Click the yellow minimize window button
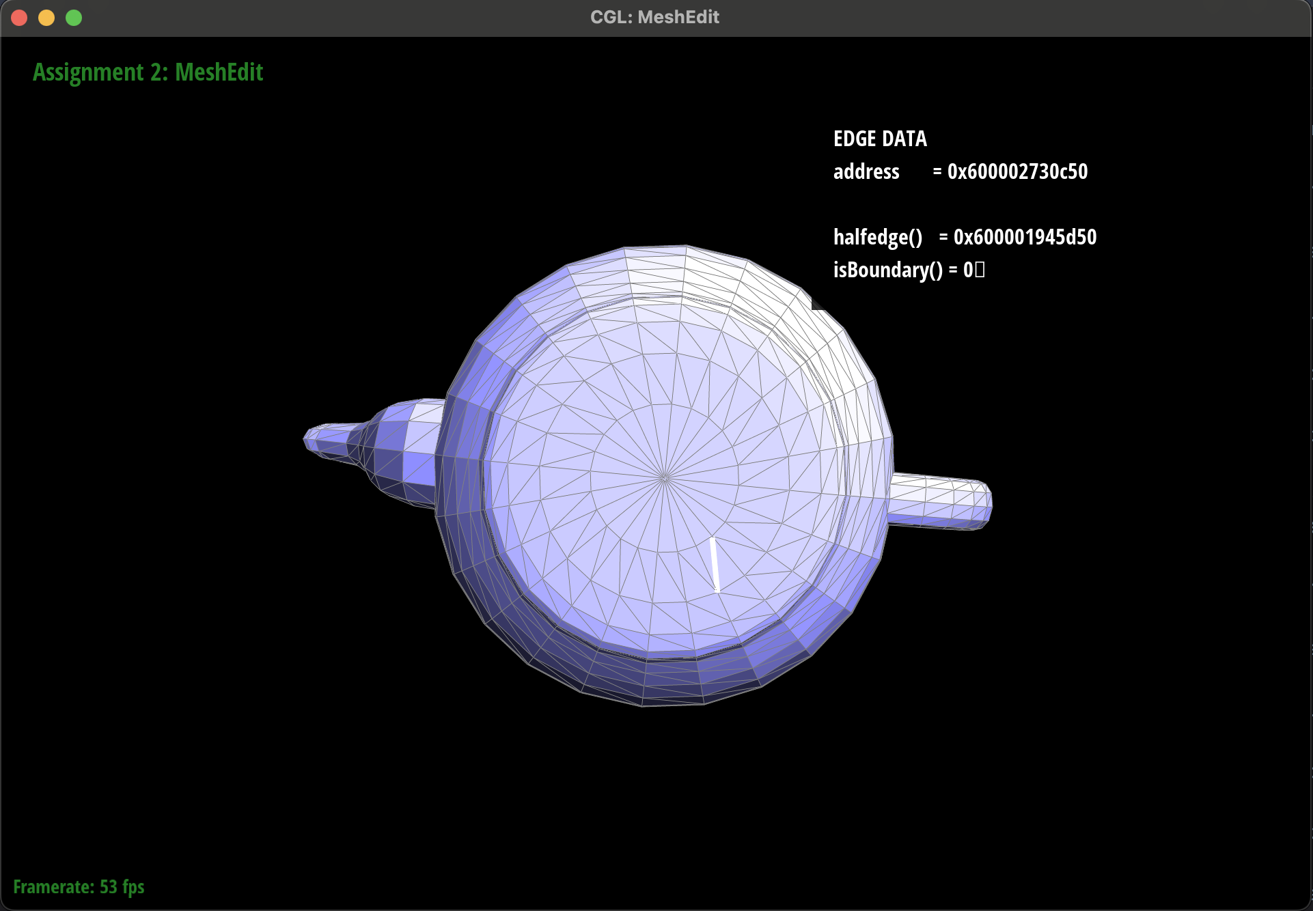 click(x=46, y=18)
